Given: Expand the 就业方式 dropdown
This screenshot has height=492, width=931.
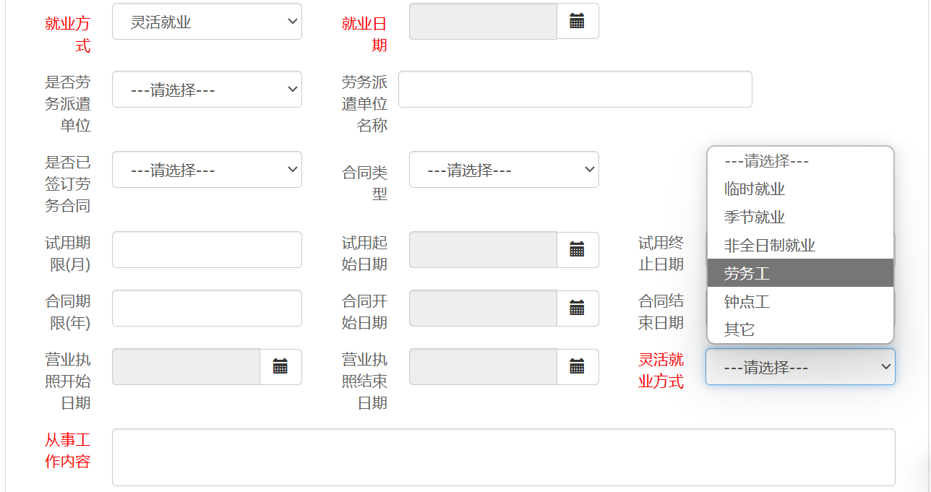Looking at the screenshot, I should pos(207,22).
